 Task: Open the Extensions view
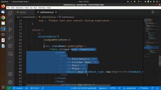(x=10, y=45)
